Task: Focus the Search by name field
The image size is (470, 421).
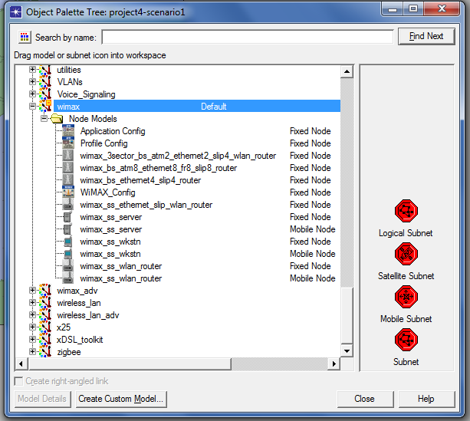Action: point(248,37)
